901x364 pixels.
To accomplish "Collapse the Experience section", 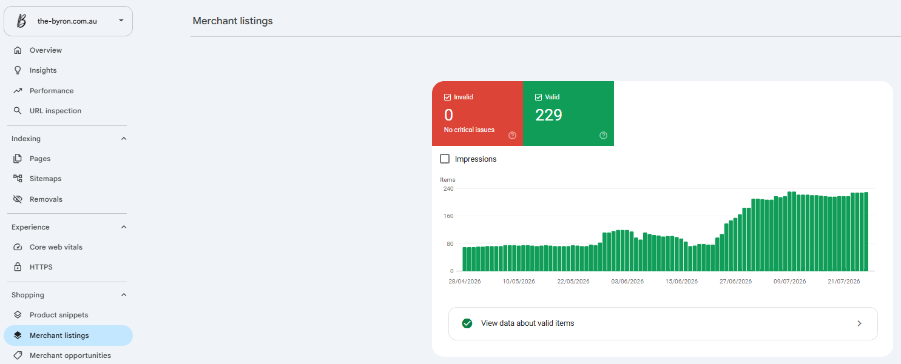I will pos(124,227).
